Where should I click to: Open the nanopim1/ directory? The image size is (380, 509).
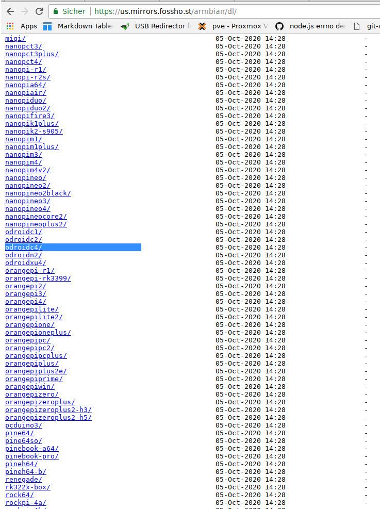click(x=24, y=139)
